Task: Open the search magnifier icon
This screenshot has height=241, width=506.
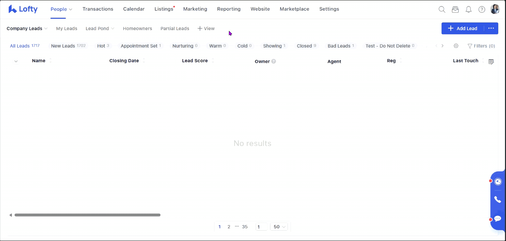Action: [442, 10]
